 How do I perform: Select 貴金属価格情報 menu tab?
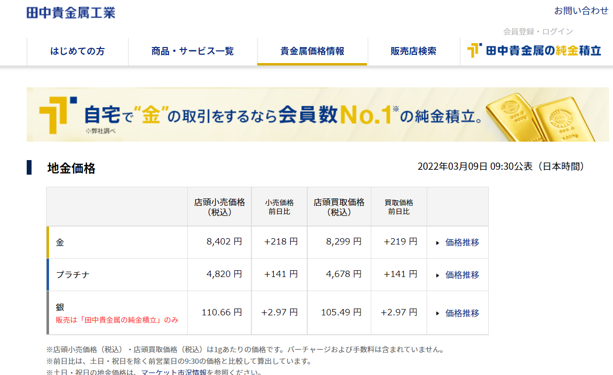[312, 51]
